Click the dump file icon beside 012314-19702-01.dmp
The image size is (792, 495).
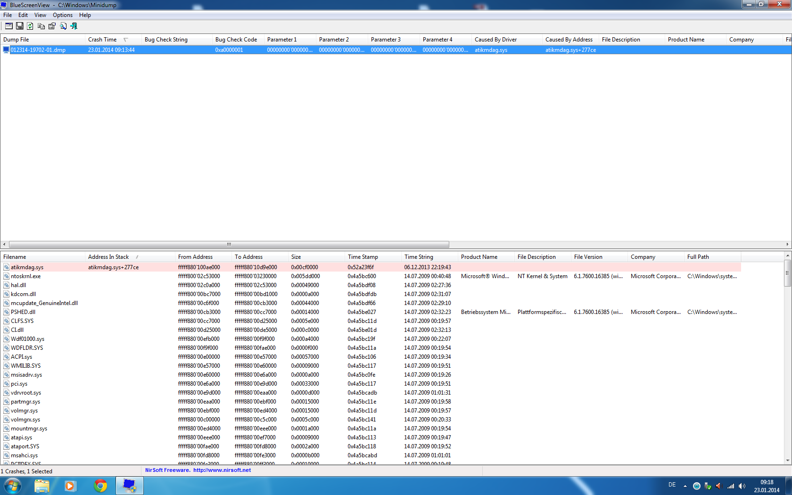tap(6, 50)
